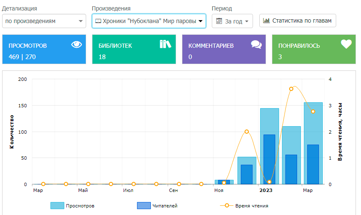This screenshot has width=361, height=215.
Task: Click the purple Комментариев stats card
Action: 224,49
